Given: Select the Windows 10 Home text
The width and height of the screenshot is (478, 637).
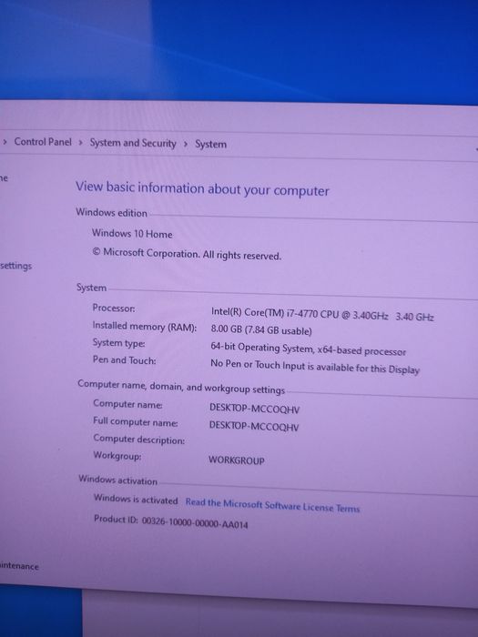Looking at the screenshot, I should (132, 234).
